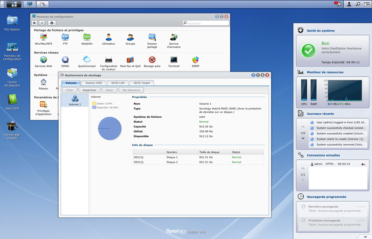Open Aide DSM help shortcut
This screenshot has height=239, width=372.
coord(12,102)
